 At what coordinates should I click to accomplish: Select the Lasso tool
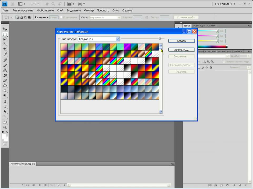coord(5,39)
